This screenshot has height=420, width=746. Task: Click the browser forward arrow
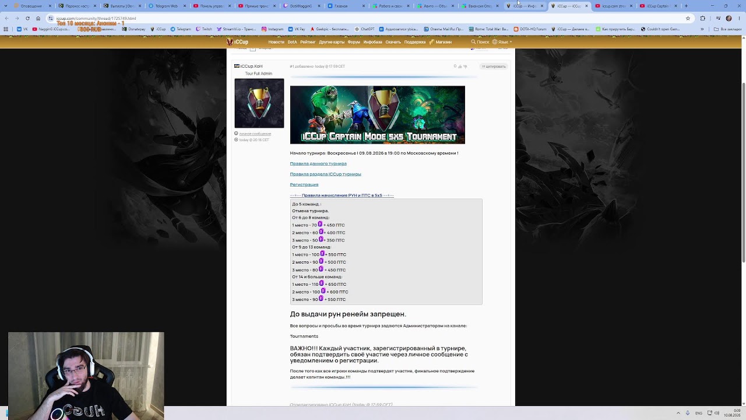[17, 18]
